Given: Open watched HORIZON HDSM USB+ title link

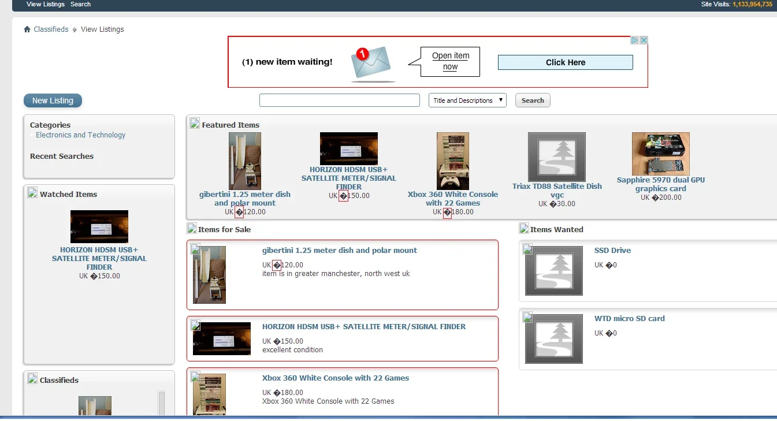Looking at the screenshot, I should (x=99, y=259).
